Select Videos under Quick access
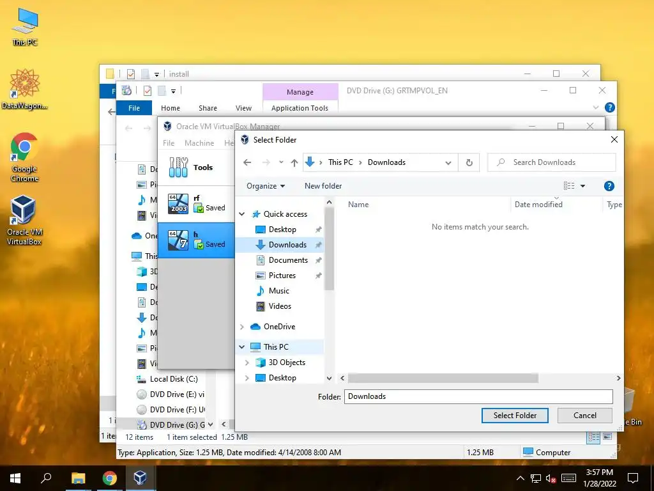The height and width of the screenshot is (491, 654). 280,306
